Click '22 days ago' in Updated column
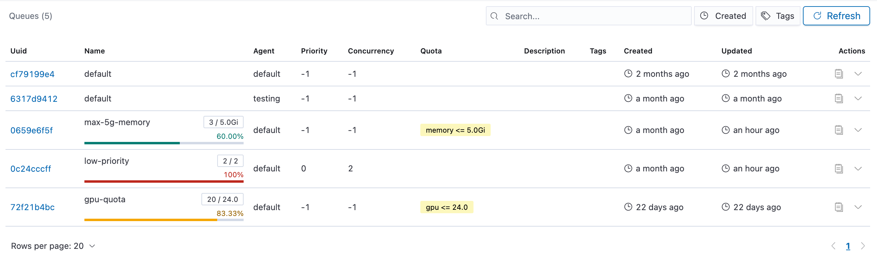Viewport: 877px width, 266px height. tap(757, 207)
